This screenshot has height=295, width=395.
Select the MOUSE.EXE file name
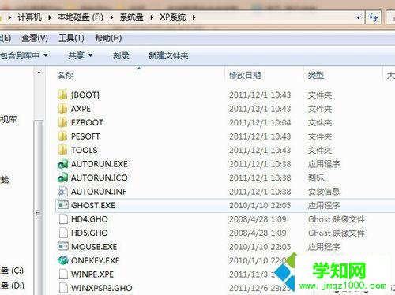tap(94, 247)
